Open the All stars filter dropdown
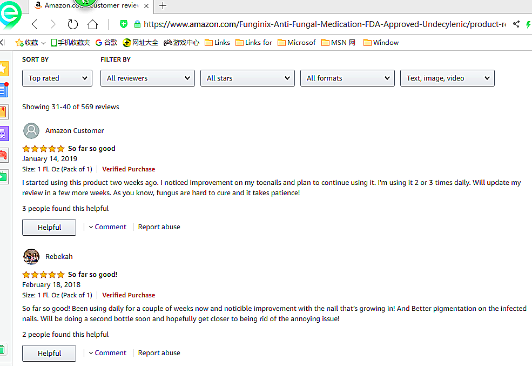The width and height of the screenshot is (532, 366). point(247,78)
